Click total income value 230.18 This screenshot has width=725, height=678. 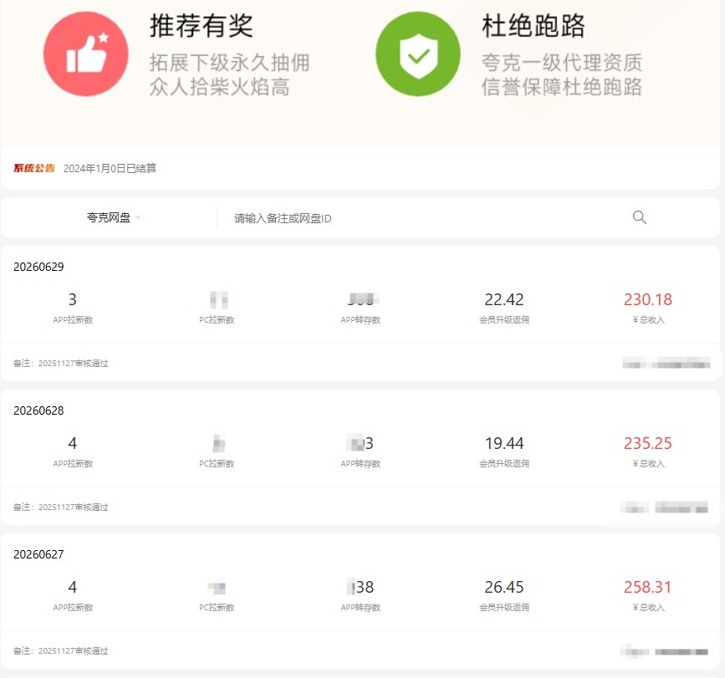(x=648, y=299)
